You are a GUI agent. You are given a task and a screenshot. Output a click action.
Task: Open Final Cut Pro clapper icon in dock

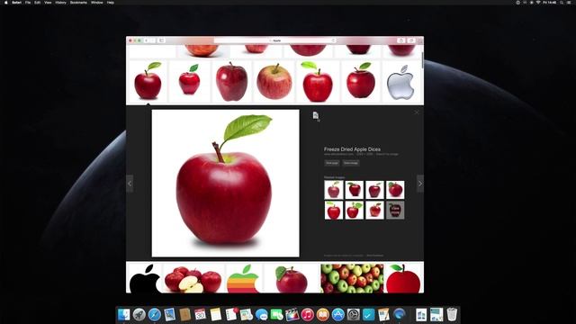(292, 315)
